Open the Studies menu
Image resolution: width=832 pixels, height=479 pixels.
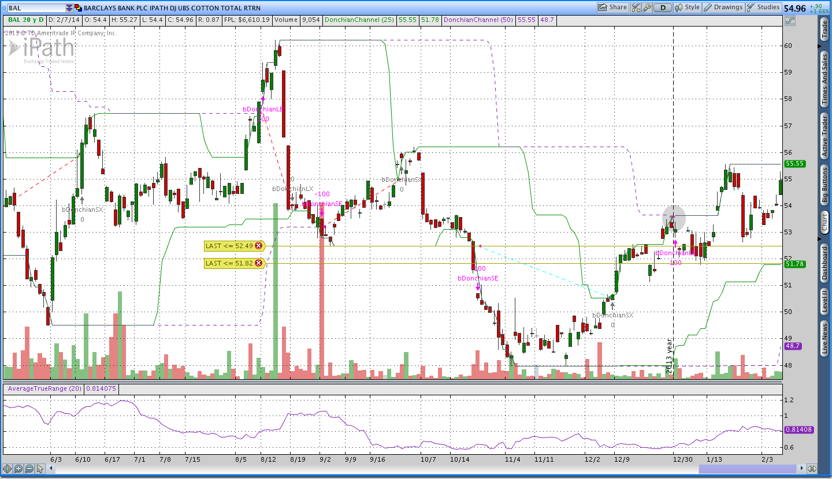(763, 8)
